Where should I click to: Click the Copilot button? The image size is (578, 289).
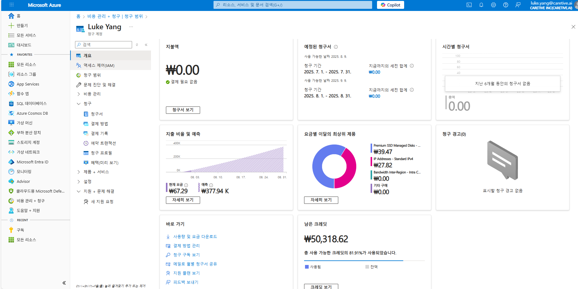click(390, 5)
